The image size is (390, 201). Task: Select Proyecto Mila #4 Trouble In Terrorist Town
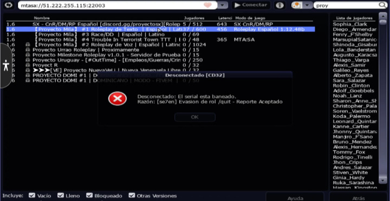[160, 39]
